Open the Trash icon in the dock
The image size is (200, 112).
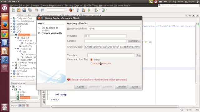pyautogui.click(x=5, y=107)
